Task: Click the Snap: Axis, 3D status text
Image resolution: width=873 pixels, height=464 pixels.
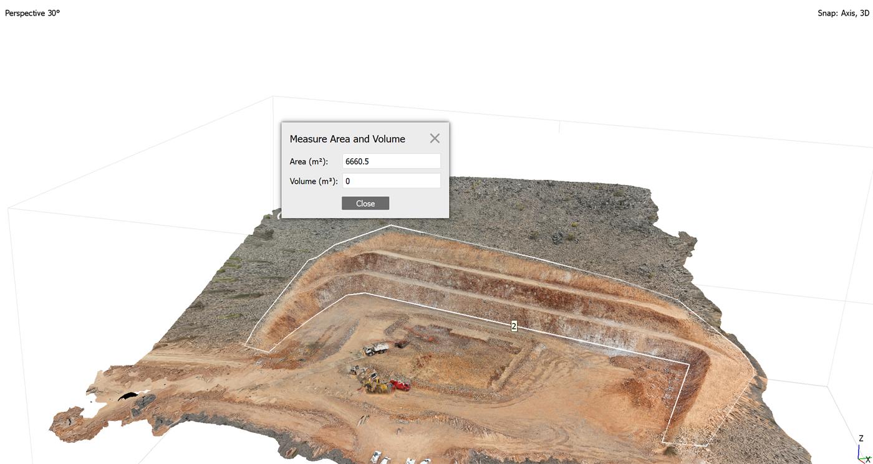Action: tap(843, 12)
